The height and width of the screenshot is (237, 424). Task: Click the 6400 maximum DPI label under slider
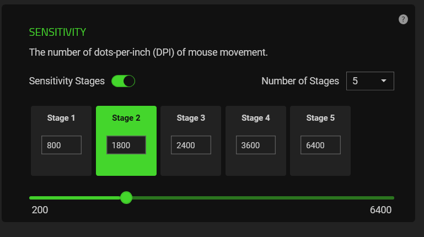coord(380,210)
